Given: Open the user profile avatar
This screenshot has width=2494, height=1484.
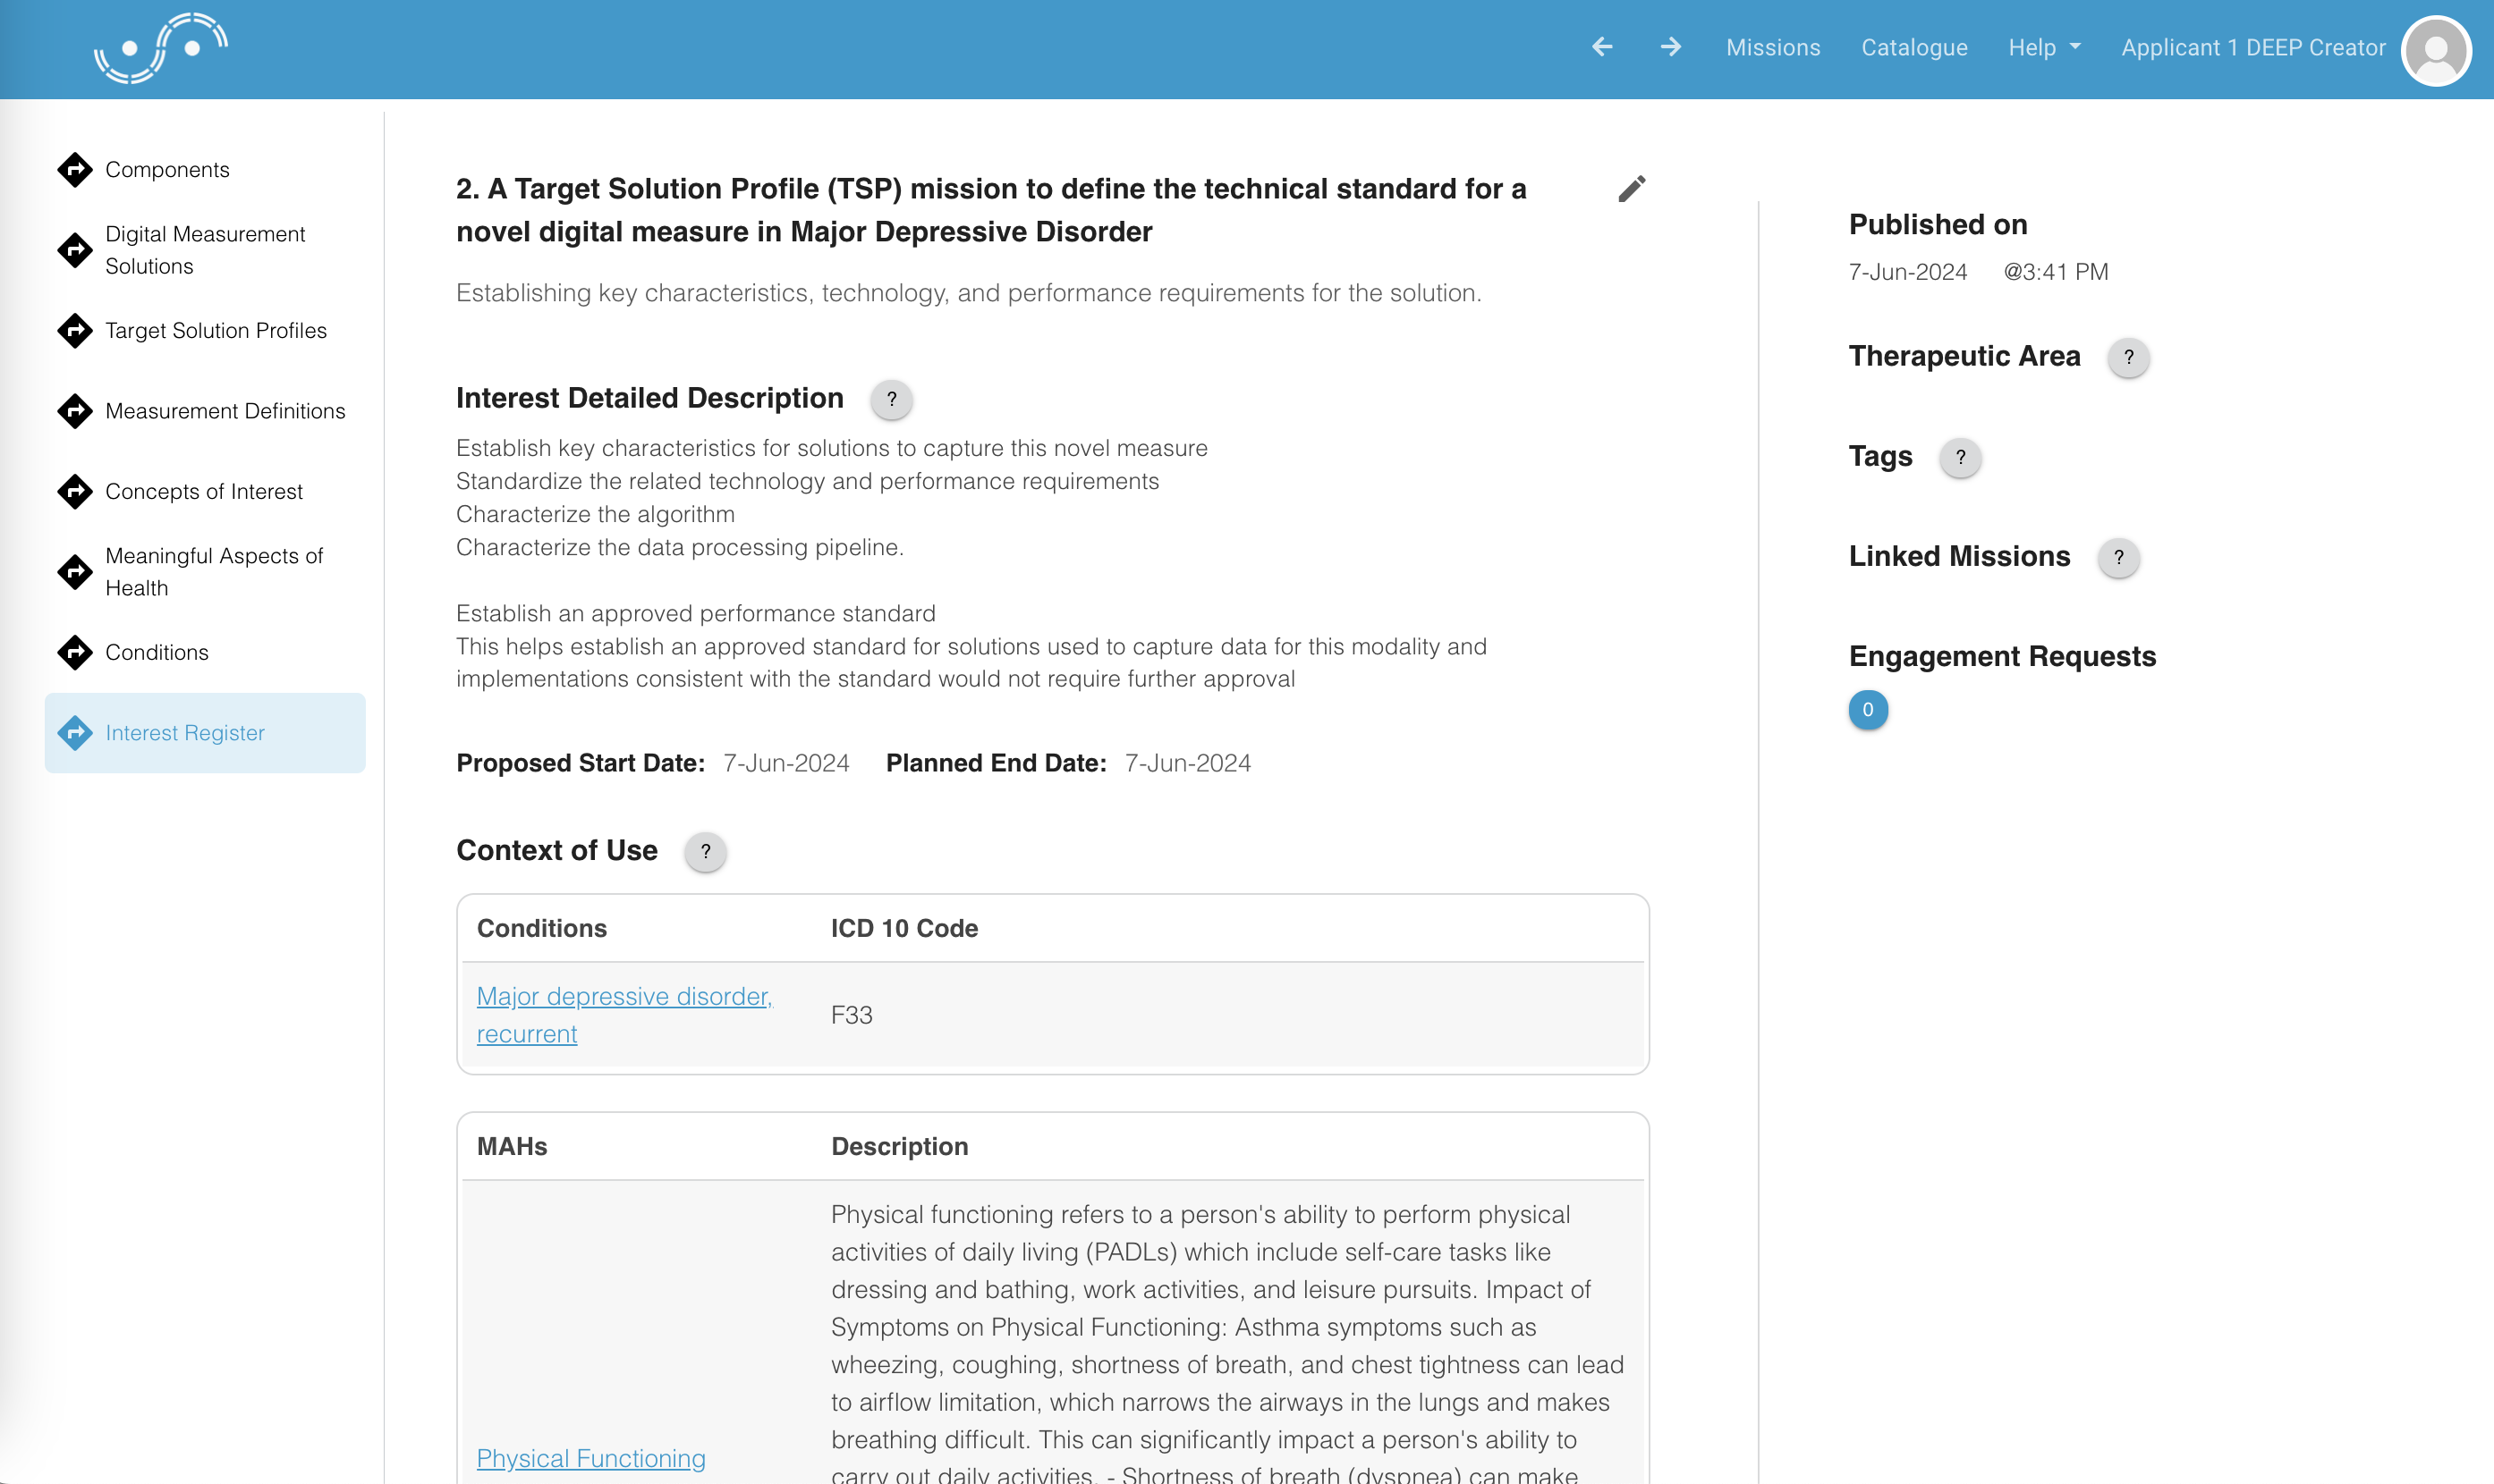Looking at the screenshot, I should pyautogui.click(x=2435, y=49).
